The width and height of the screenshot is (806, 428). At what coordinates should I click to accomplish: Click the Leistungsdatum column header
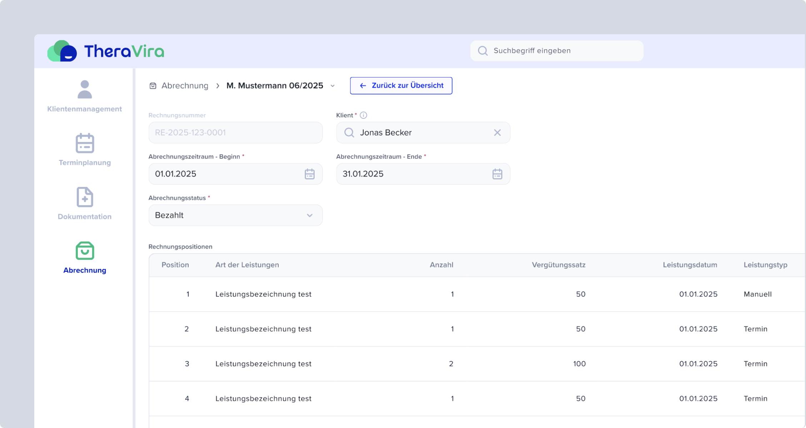coord(690,265)
